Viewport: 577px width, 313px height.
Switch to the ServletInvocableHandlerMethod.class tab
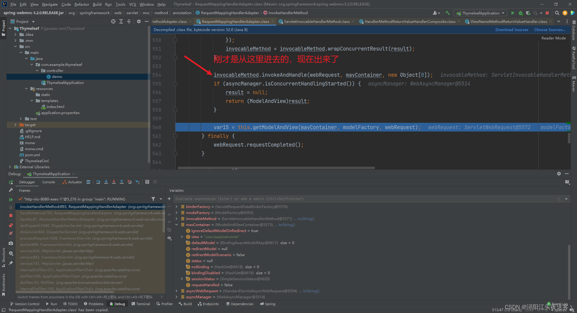click(x=317, y=22)
